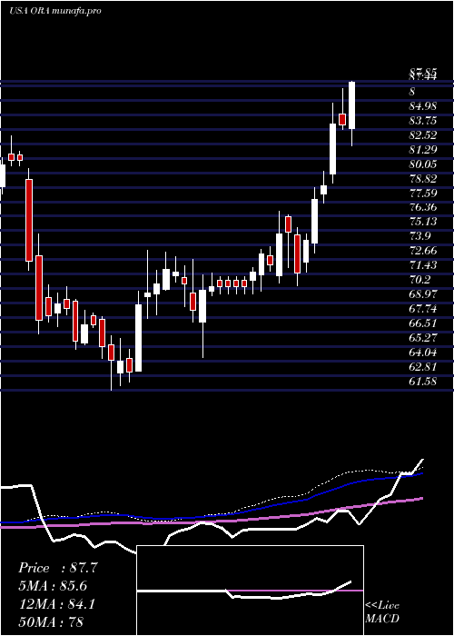
Task: Select the 77.59 price axis label
Action: pos(423,193)
